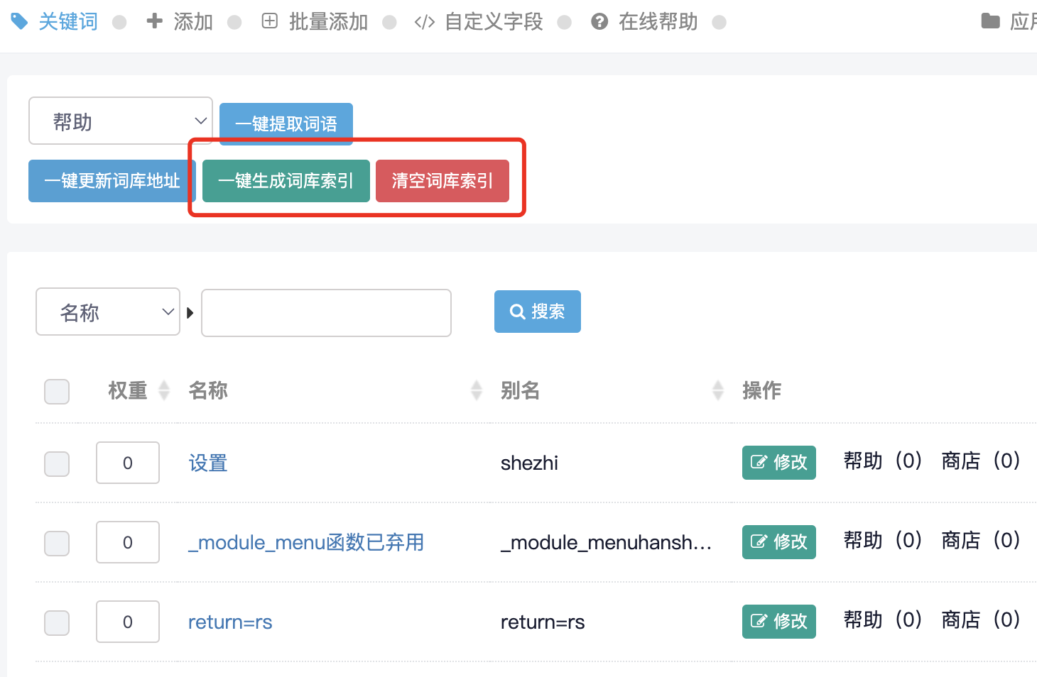The image size is (1037, 677).
Task: Click the folder icon at top right
Action: point(990,21)
